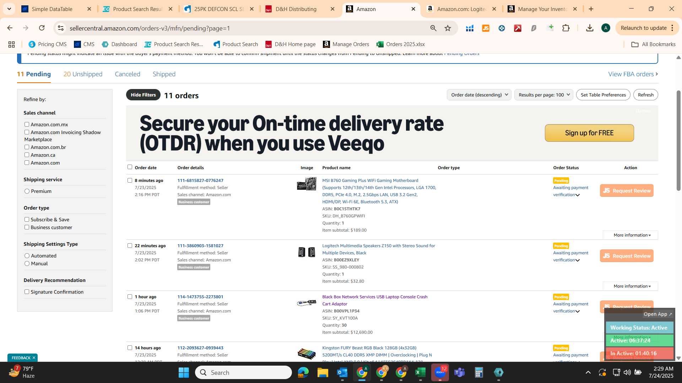Click the Refresh orders button
This screenshot has height=383, width=682.
(645, 95)
